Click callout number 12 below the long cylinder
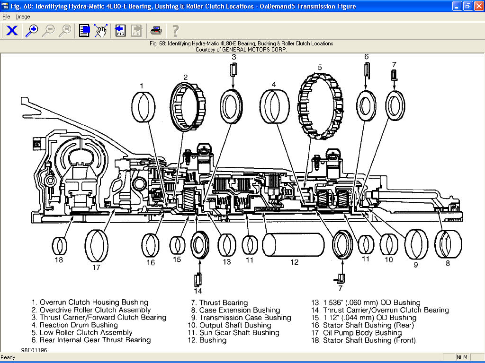This screenshot has height=363, width=485. coord(294,262)
